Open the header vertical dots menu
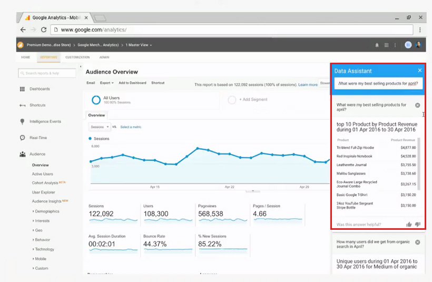432x282 pixels. pos(395,45)
